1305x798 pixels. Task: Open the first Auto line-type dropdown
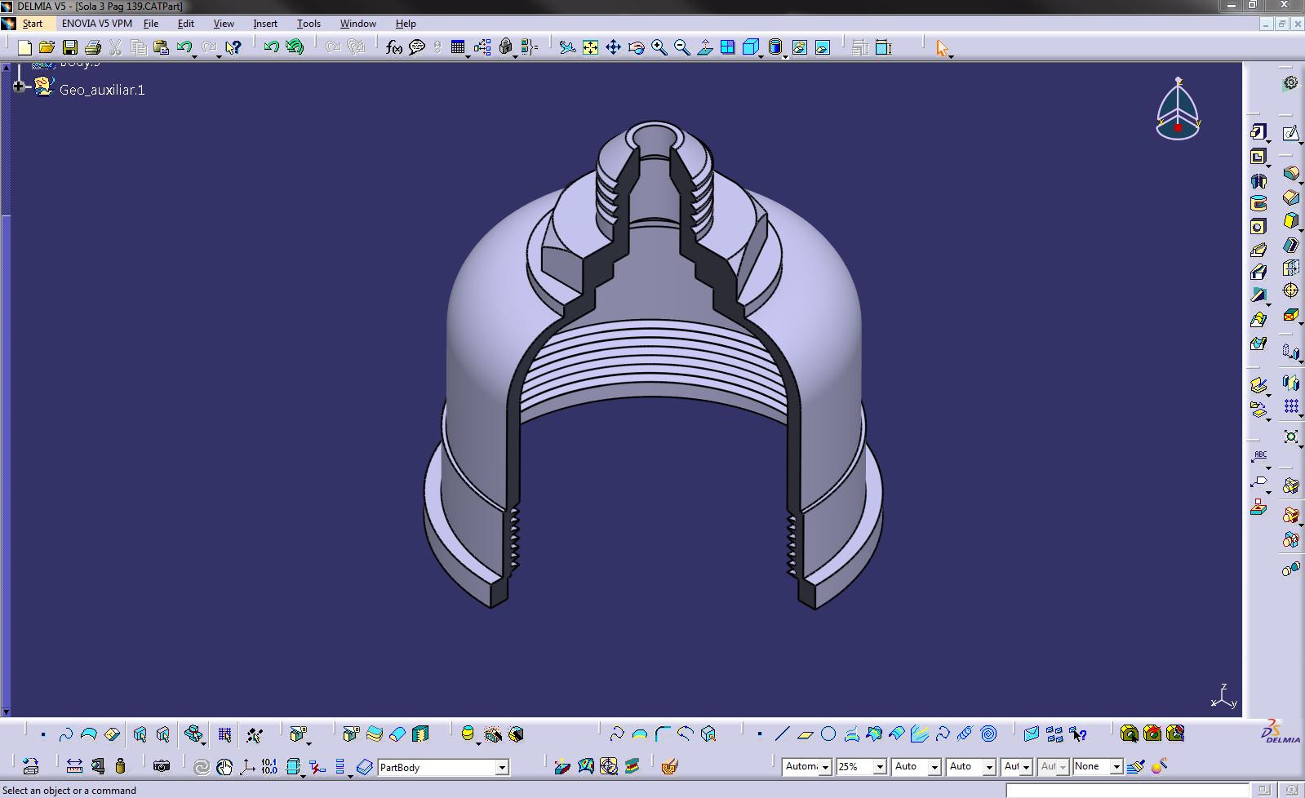point(934,767)
